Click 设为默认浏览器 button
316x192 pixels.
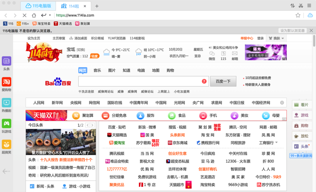click(292, 30)
